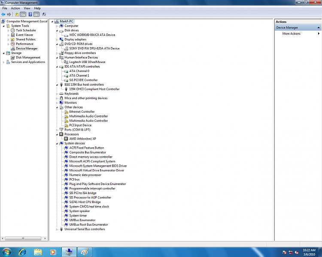Expand the Ports (COM & LPT) category
The width and height of the screenshot is (322, 257).
pos(57,130)
